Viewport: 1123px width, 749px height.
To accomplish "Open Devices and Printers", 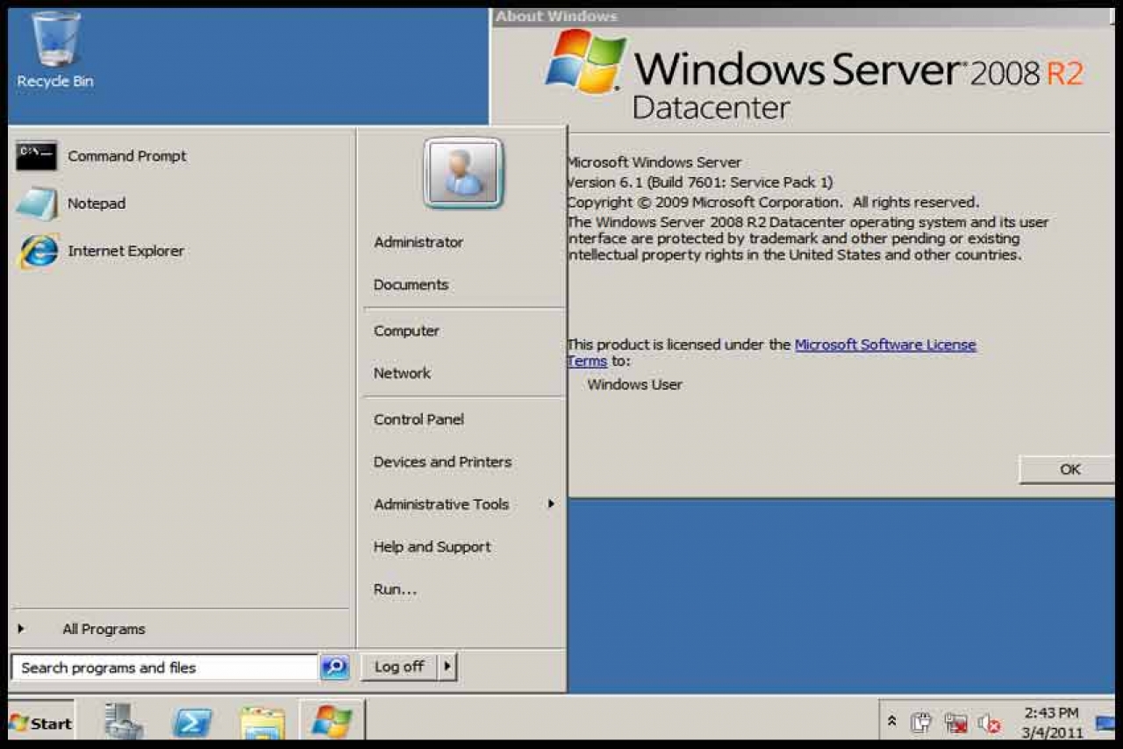I will click(x=442, y=462).
